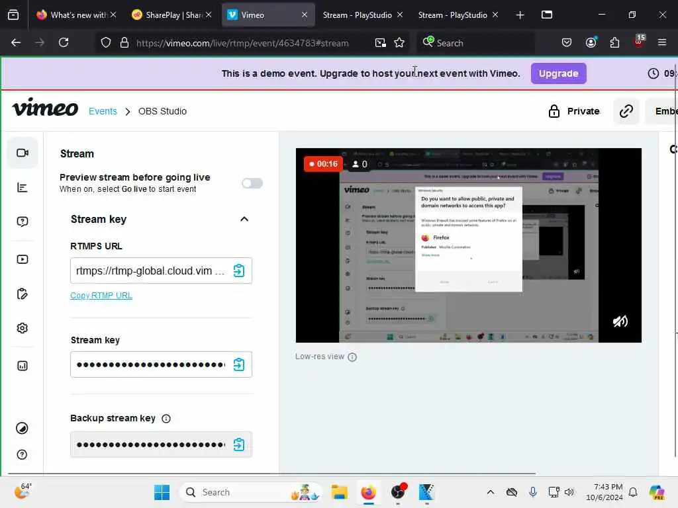Copy the Backup stream key clipboard icon
The width and height of the screenshot is (678, 508).
239,444
